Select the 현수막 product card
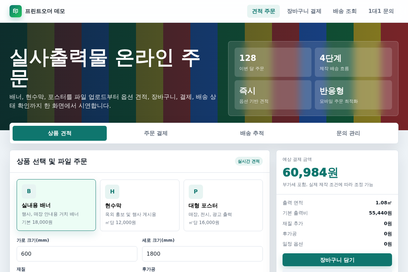The image size is (408, 272). point(140,205)
